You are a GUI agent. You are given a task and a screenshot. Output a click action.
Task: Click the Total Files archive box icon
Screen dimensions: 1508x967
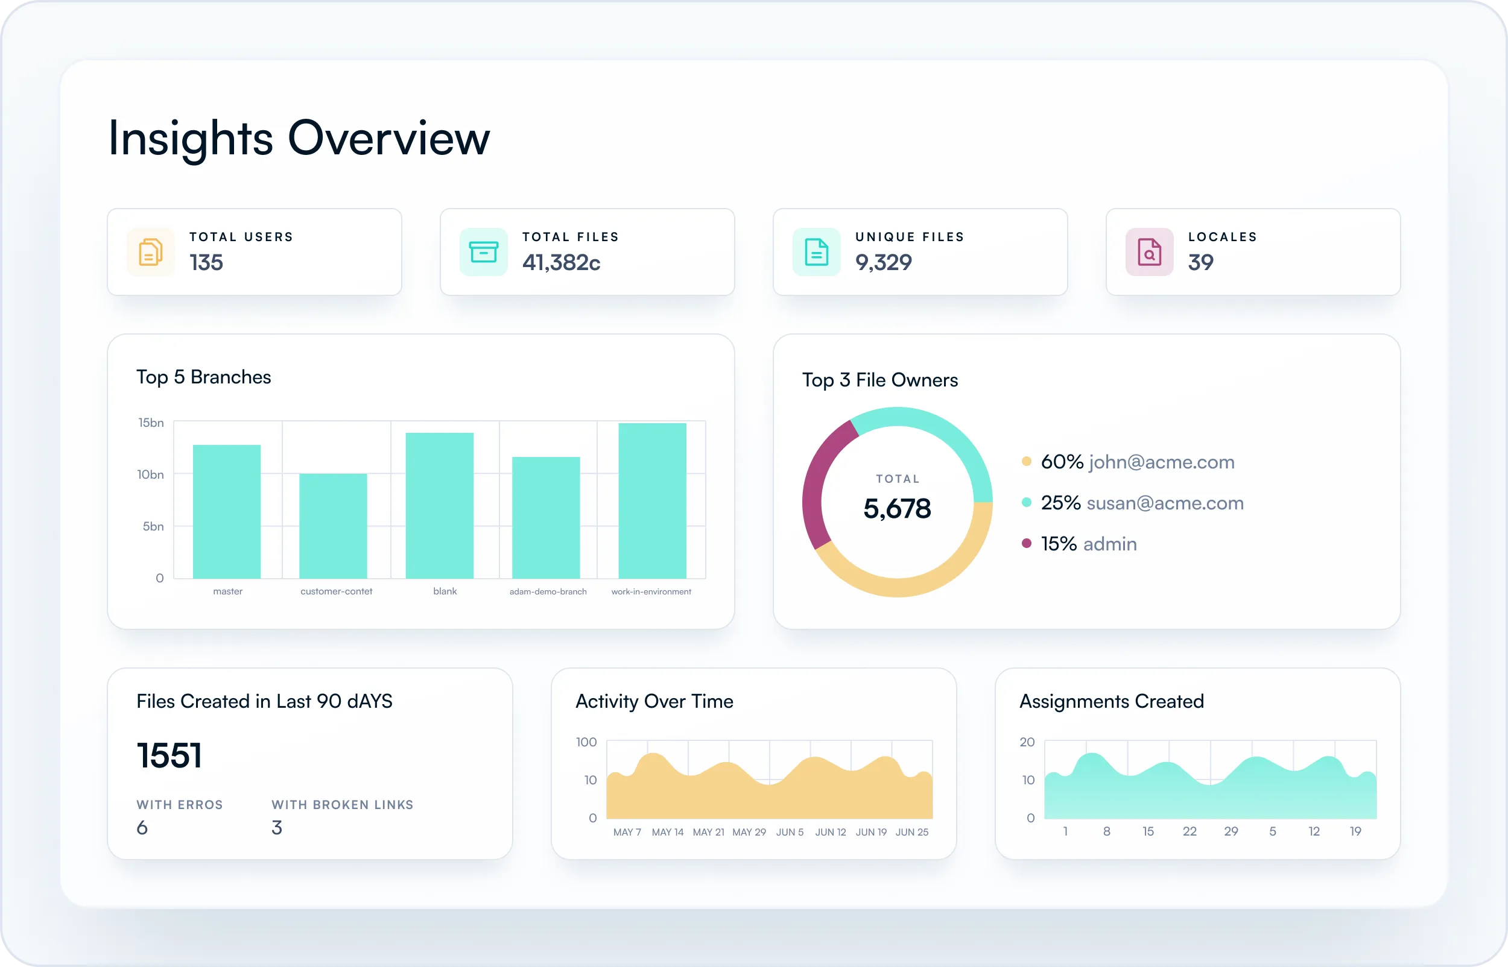pyautogui.click(x=484, y=252)
